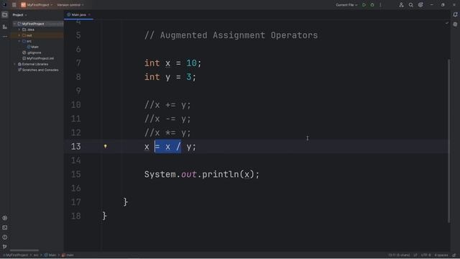Click the highlighted '= x /' selection
The width and height of the screenshot is (460, 259).
tap(167, 147)
